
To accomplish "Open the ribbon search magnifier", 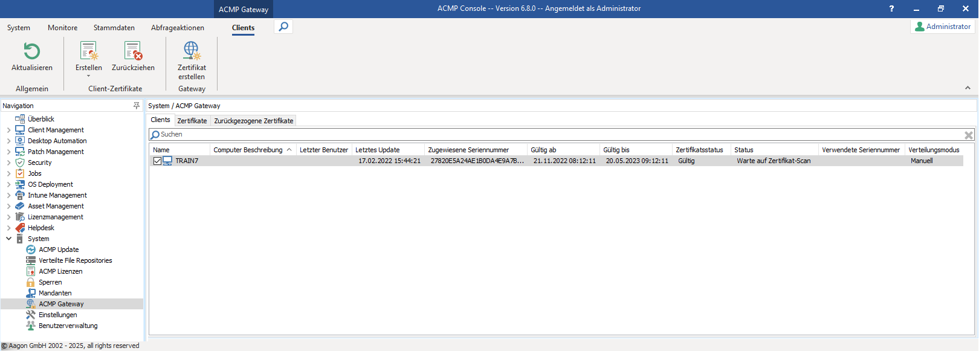I will point(283,27).
